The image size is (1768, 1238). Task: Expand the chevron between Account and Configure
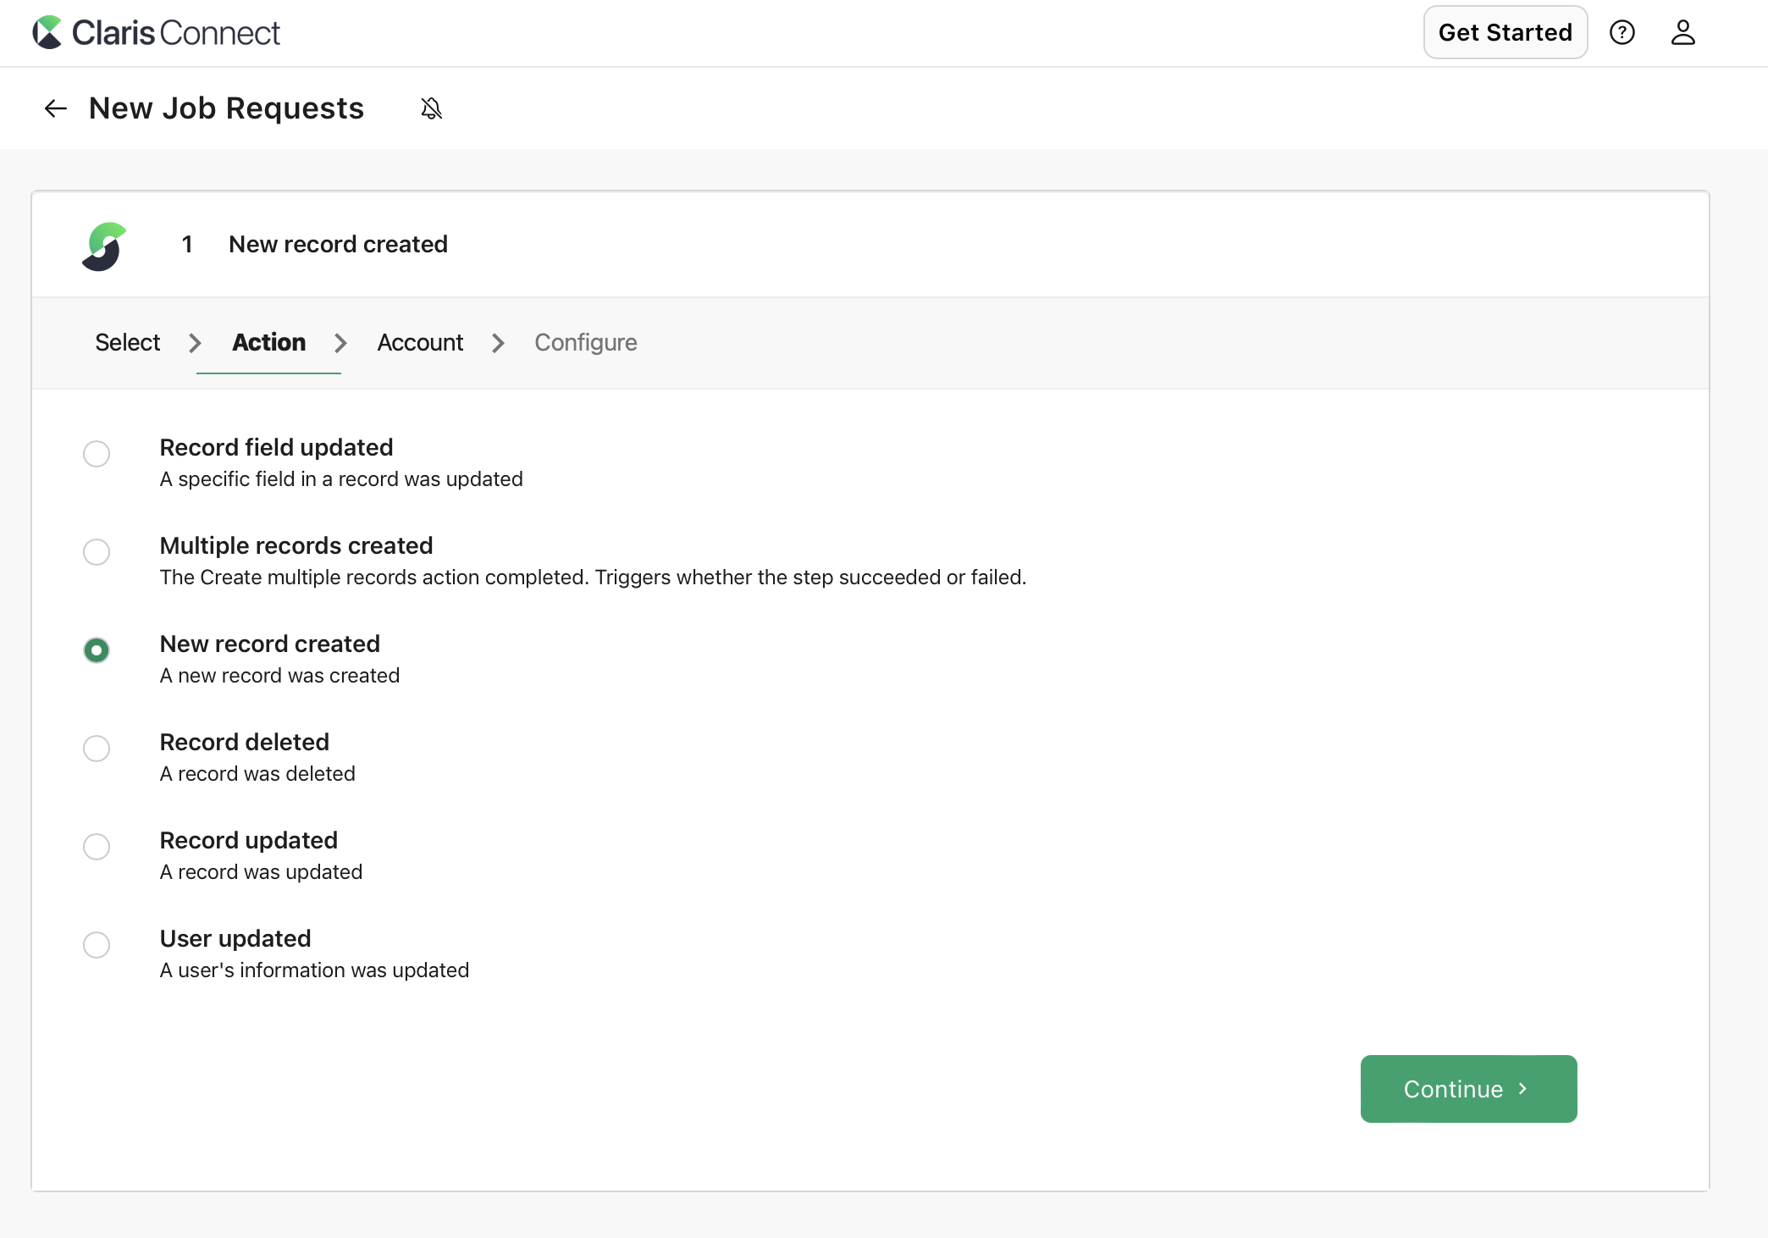(498, 343)
